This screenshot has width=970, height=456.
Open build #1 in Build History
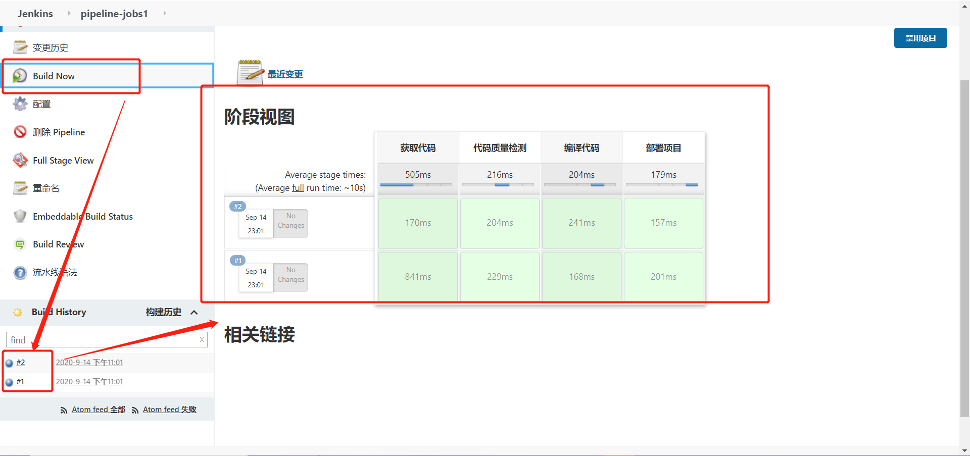[20, 382]
